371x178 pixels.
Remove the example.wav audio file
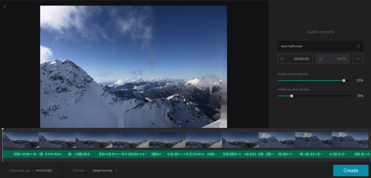pyautogui.click(x=358, y=46)
